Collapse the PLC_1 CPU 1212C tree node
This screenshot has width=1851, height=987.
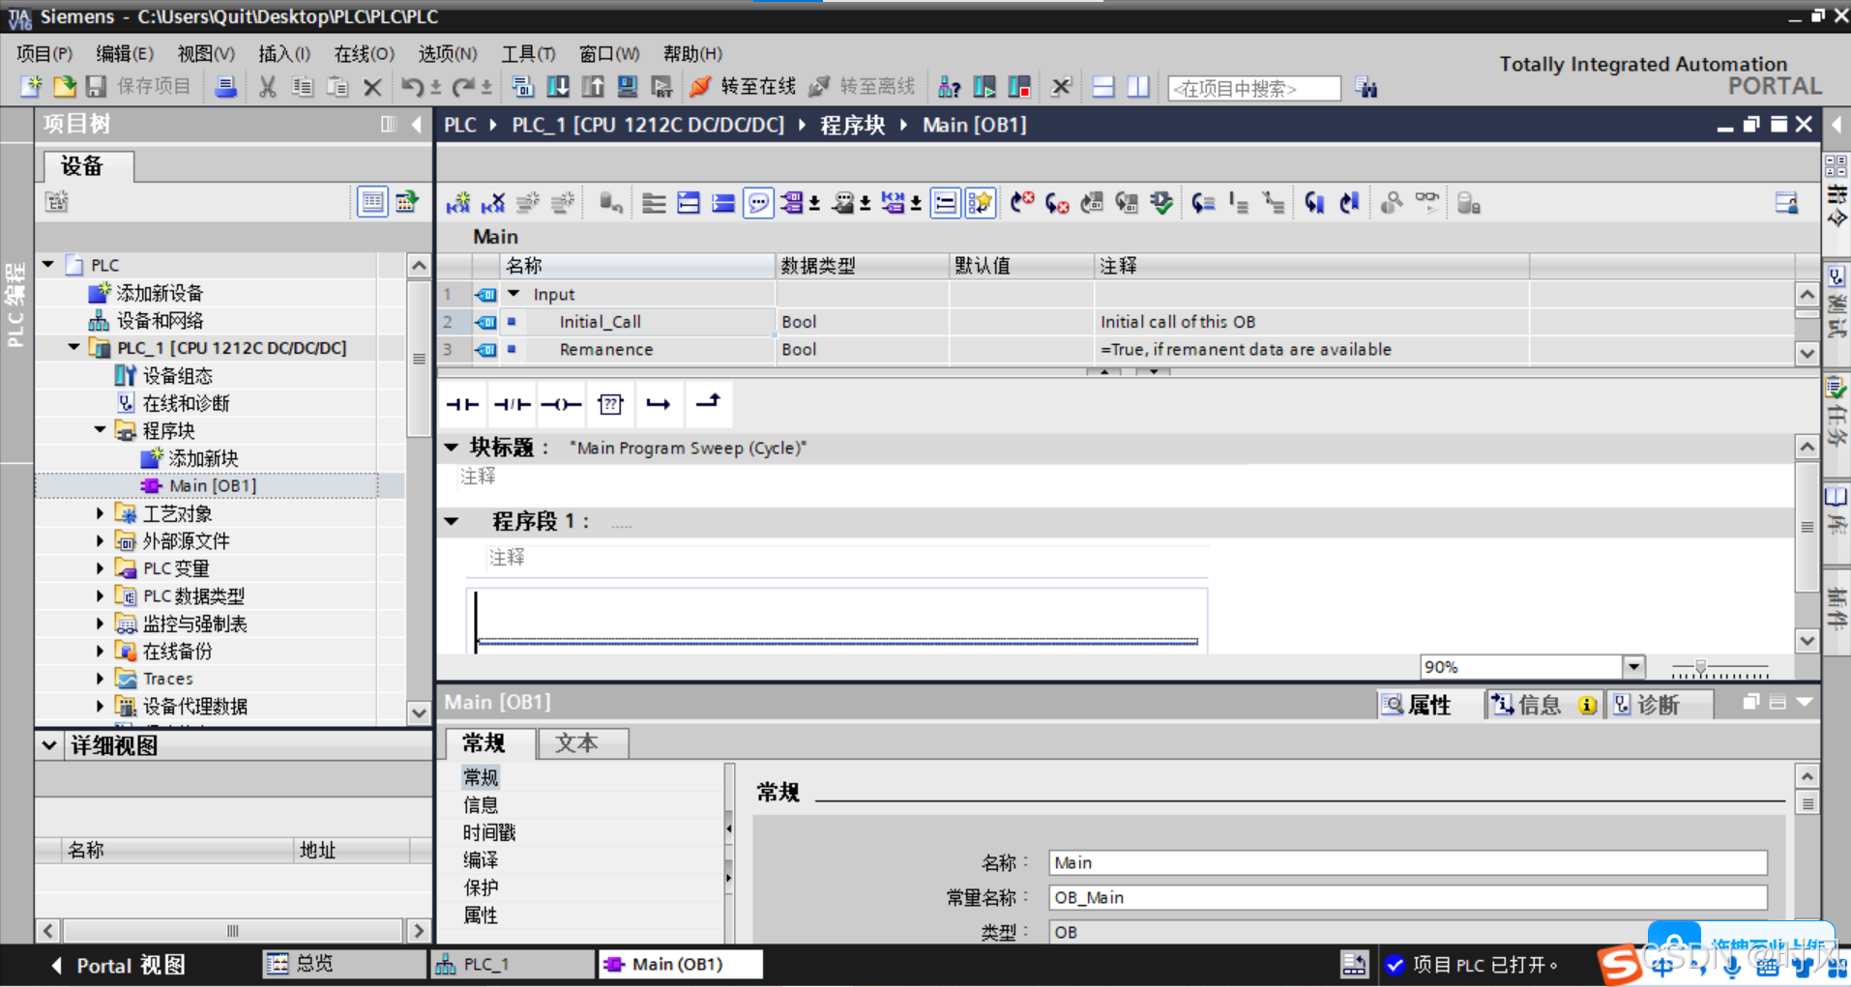click(x=73, y=347)
